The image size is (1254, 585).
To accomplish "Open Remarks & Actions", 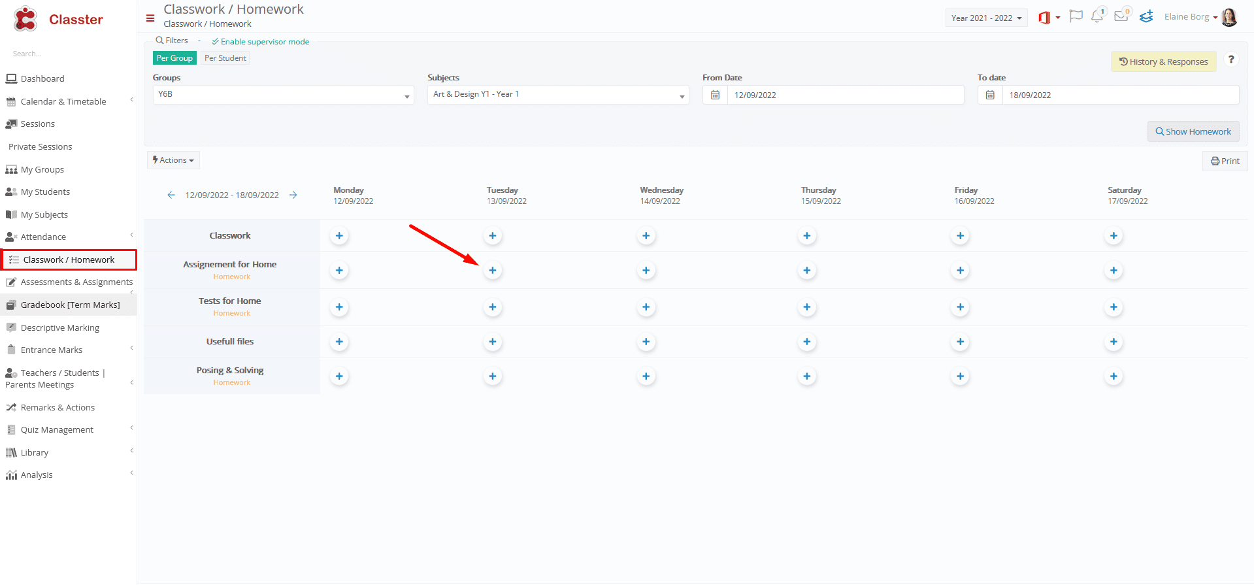I will pos(58,407).
